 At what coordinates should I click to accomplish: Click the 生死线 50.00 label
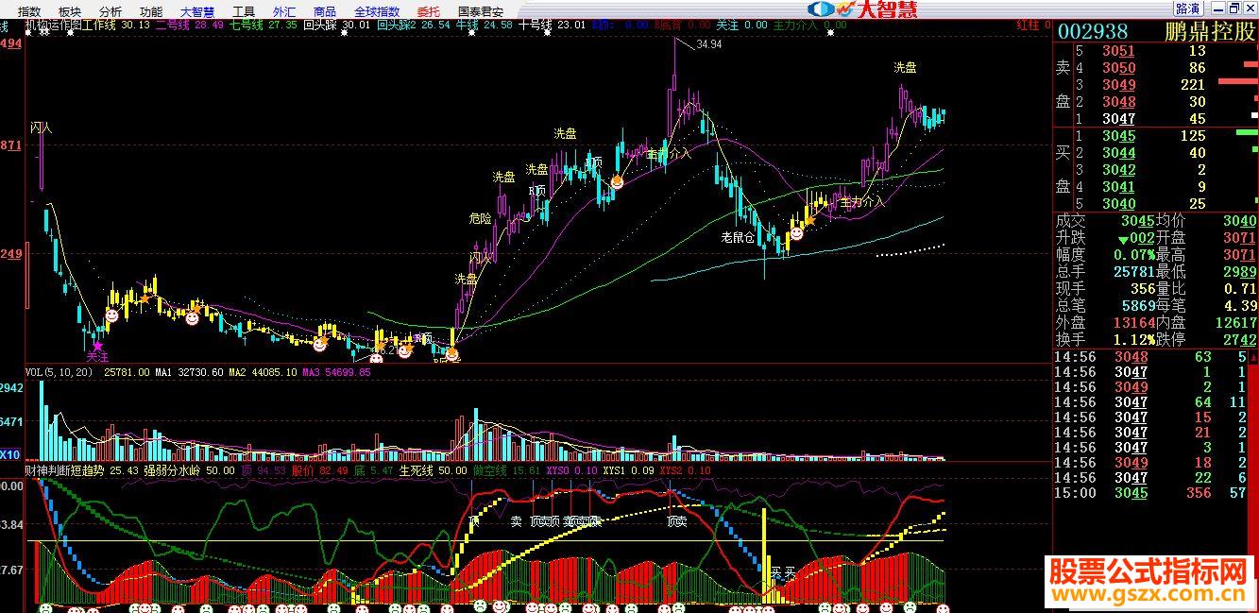tap(434, 469)
